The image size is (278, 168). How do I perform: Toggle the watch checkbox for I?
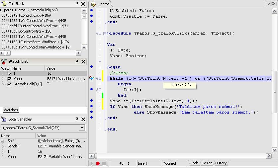point(9,74)
